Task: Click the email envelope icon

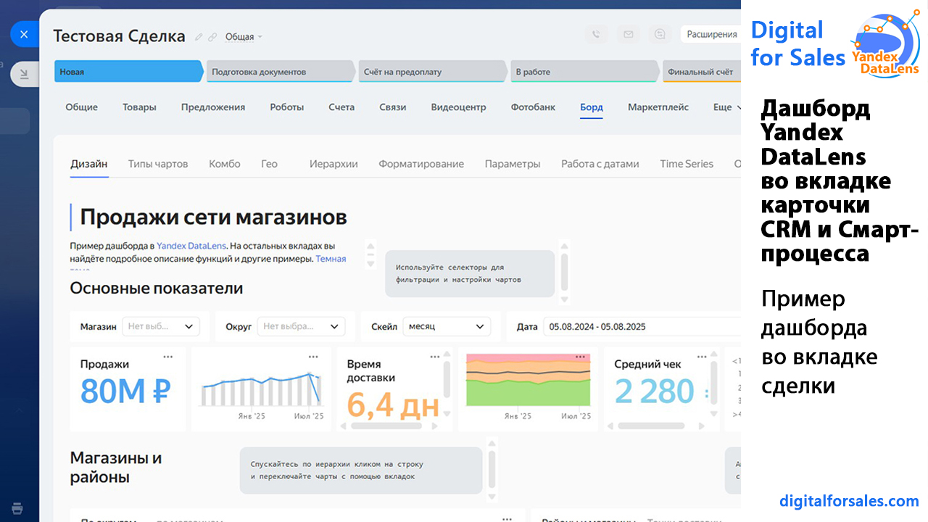Action: click(628, 34)
